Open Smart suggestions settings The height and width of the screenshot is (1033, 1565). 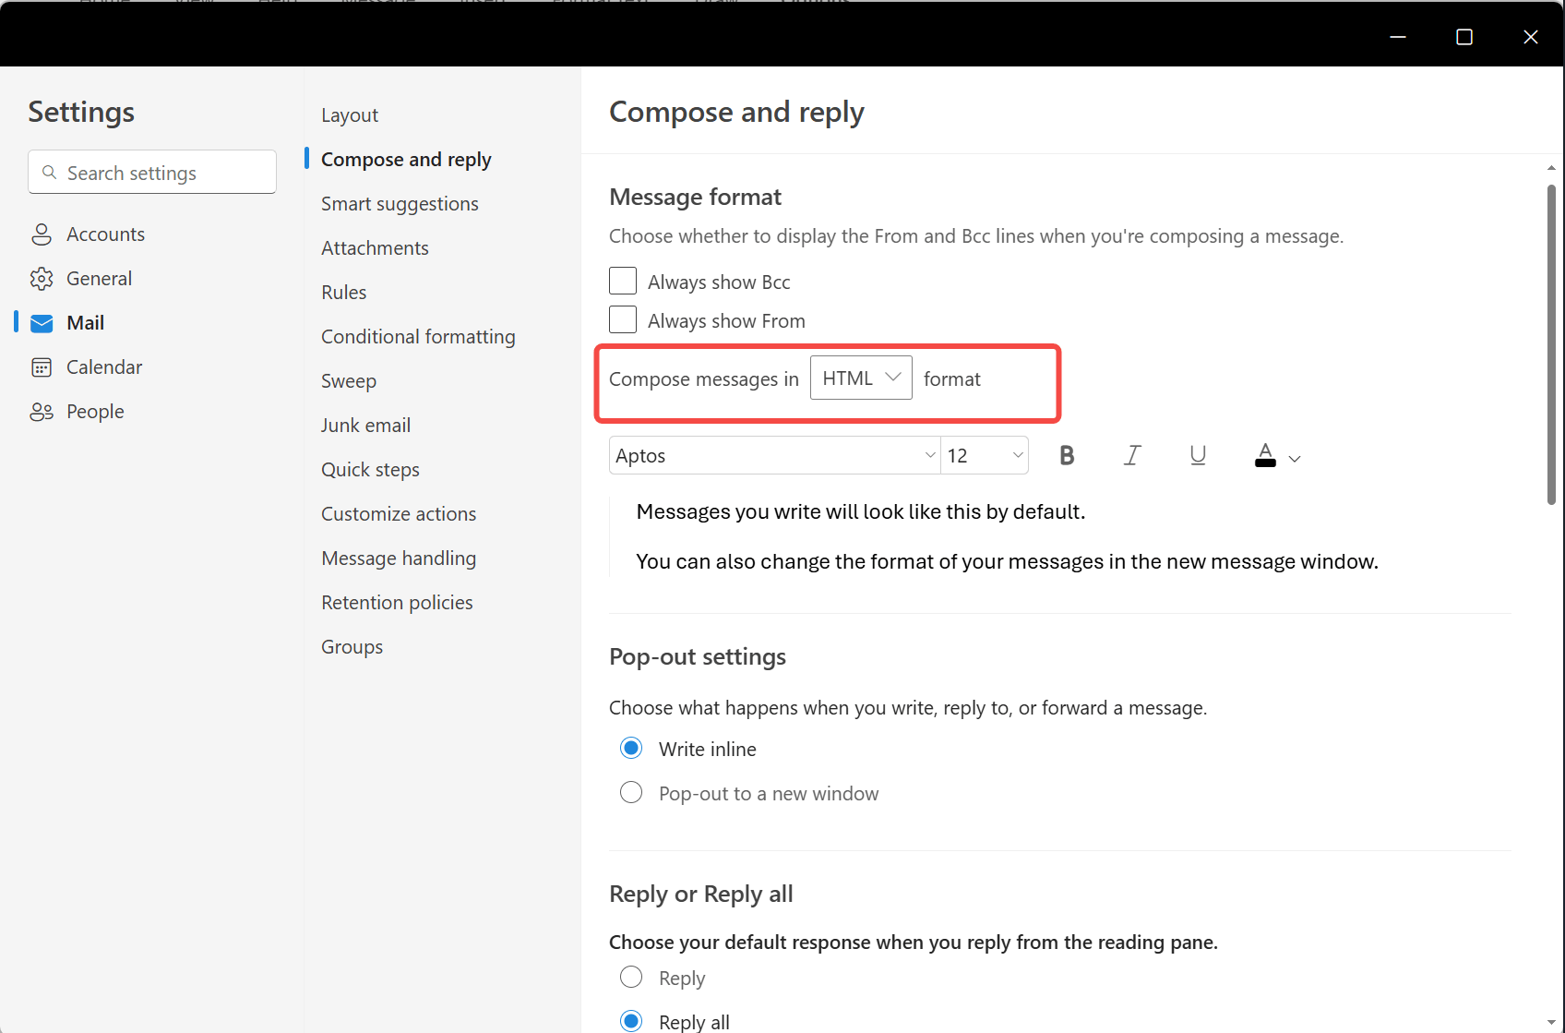(x=400, y=204)
